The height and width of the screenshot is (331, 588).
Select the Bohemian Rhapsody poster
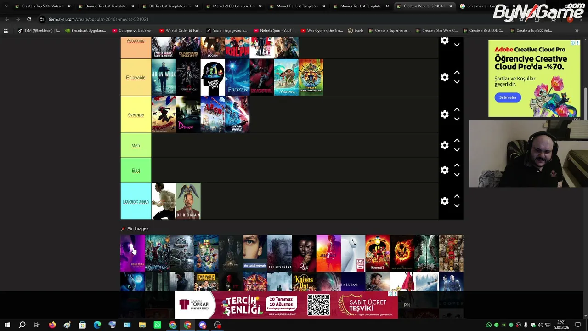pos(132,253)
